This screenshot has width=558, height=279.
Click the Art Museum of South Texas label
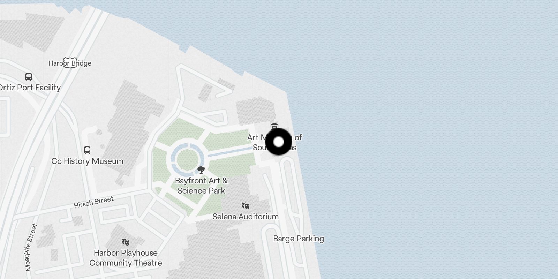274,142
